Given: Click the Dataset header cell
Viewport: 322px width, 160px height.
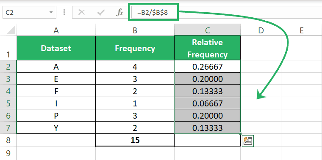Looking at the screenshot, I should [x=56, y=48].
